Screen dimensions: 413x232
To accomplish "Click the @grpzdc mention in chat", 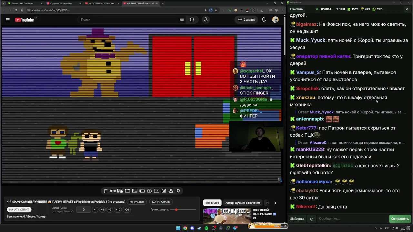I will [343, 166].
